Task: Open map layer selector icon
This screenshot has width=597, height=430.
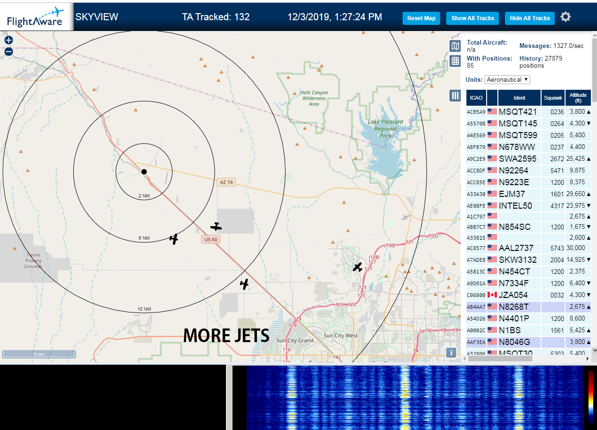Action: click(455, 46)
